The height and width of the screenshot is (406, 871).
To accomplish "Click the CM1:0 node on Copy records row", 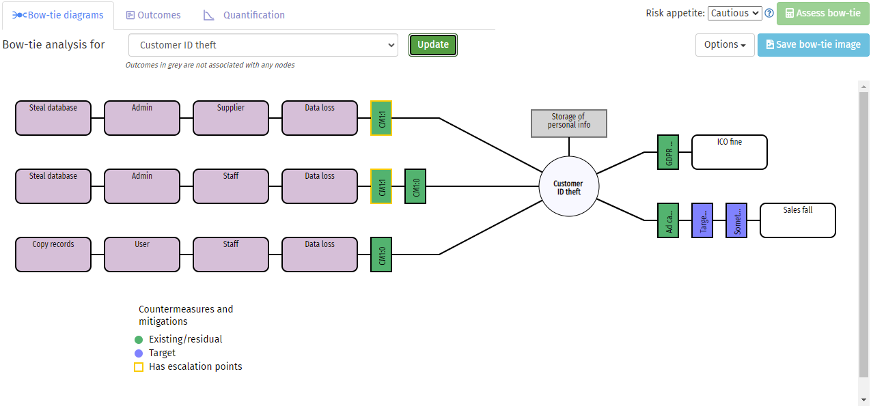I will point(381,255).
